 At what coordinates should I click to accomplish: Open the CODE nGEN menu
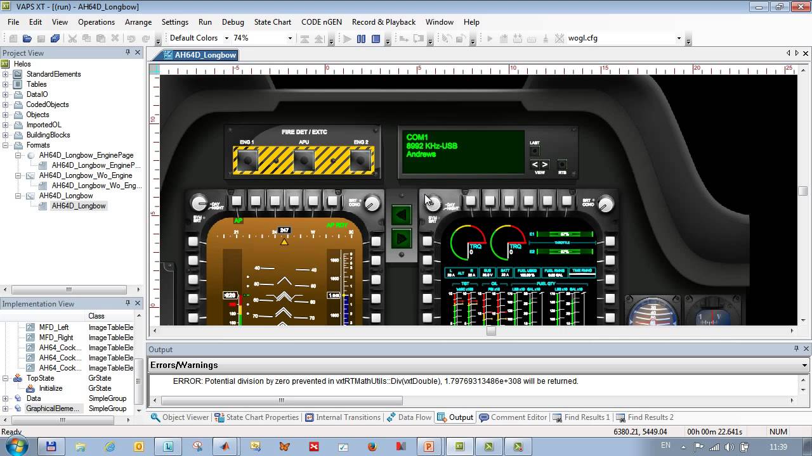321,22
